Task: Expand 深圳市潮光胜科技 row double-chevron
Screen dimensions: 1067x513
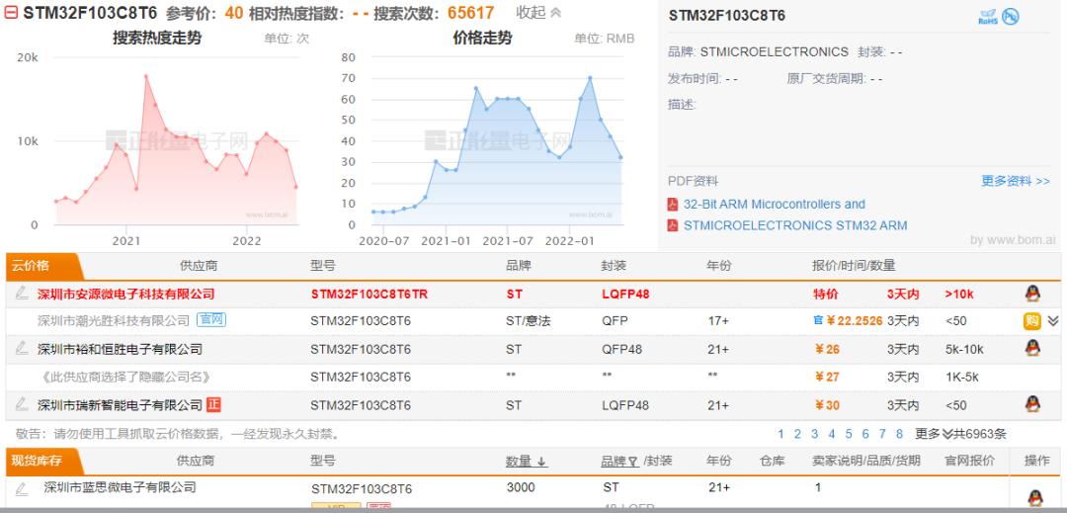Action: [1053, 321]
